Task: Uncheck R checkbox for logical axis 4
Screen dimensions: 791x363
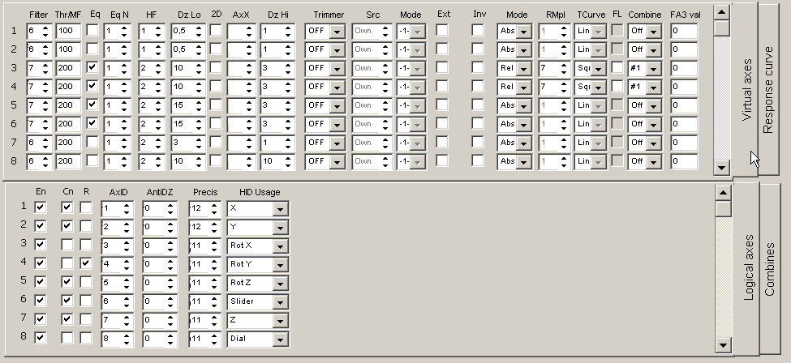Action: coord(86,263)
